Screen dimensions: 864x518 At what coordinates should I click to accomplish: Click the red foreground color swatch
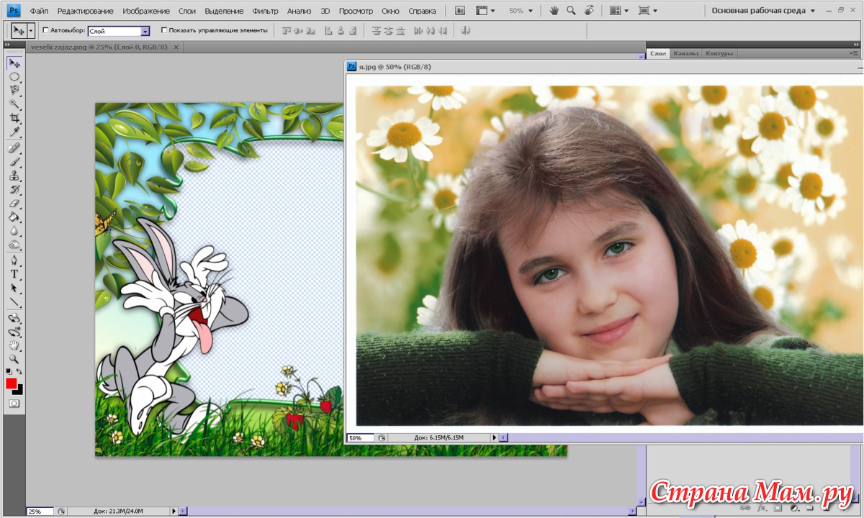pyautogui.click(x=12, y=383)
